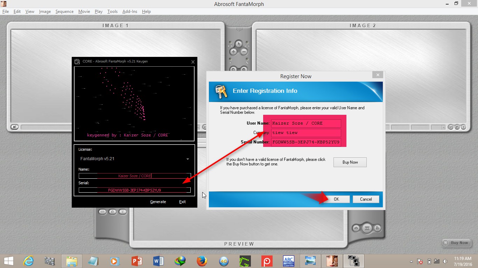Open the File menu
The image size is (478, 268).
pyautogui.click(x=5, y=12)
